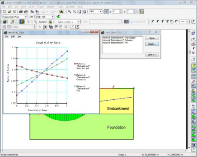Toggle the snap to grid button
The height and width of the screenshot is (157, 197).
[x=106, y=12]
